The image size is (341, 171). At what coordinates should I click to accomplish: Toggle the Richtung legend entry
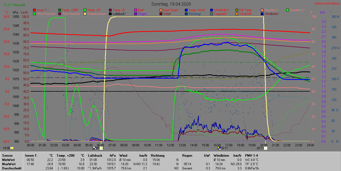click(193, 14)
